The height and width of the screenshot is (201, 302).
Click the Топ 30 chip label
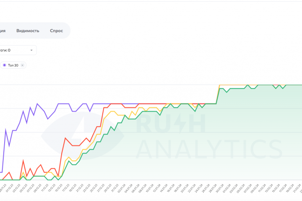tap(13, 65)
